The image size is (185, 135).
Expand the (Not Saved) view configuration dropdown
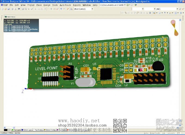pyautogui.click(x=92, y=9)
